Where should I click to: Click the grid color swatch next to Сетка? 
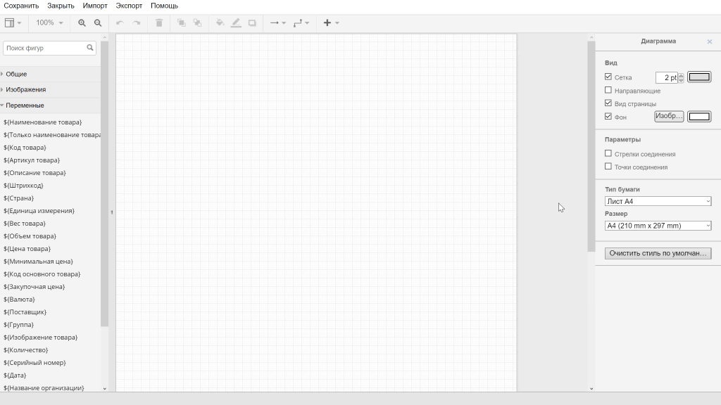point(698,77)
